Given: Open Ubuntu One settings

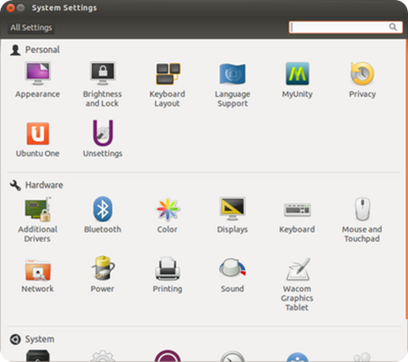Looking at the screenshot, I should [x=38, y=139].
